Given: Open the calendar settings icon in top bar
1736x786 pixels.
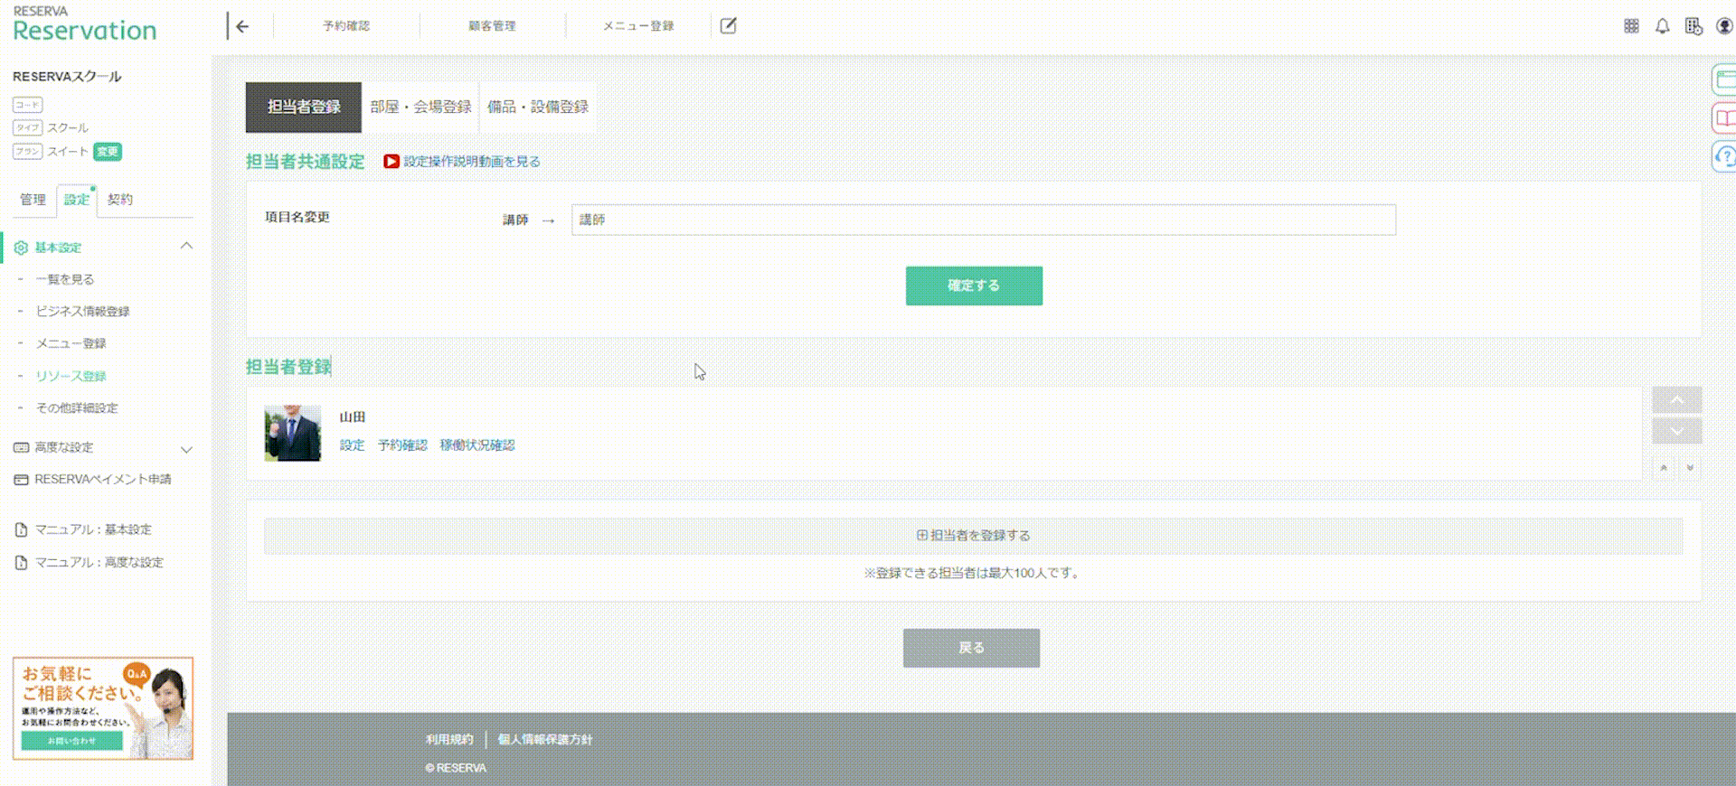Looking at the screenshot, I should tap(1694, 26).
